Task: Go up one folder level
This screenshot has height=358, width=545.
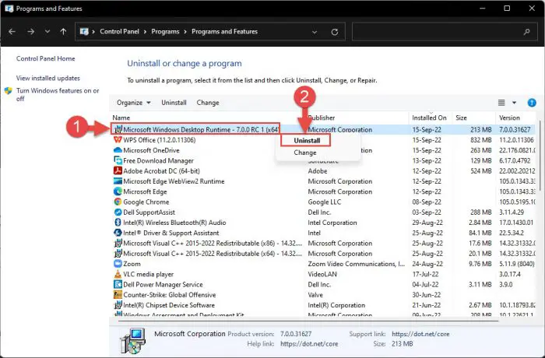Action: pyautogui.click(x=63, y=32)
